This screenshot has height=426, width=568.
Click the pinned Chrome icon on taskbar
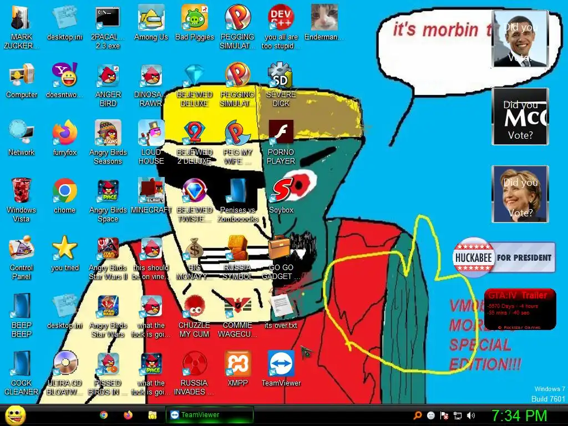(x=104, y=415)
